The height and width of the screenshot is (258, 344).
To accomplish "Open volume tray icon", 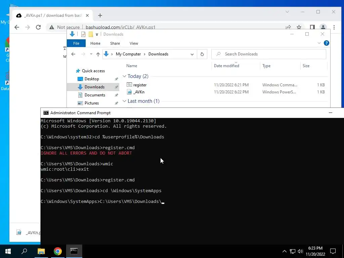I will click(300, 251).
